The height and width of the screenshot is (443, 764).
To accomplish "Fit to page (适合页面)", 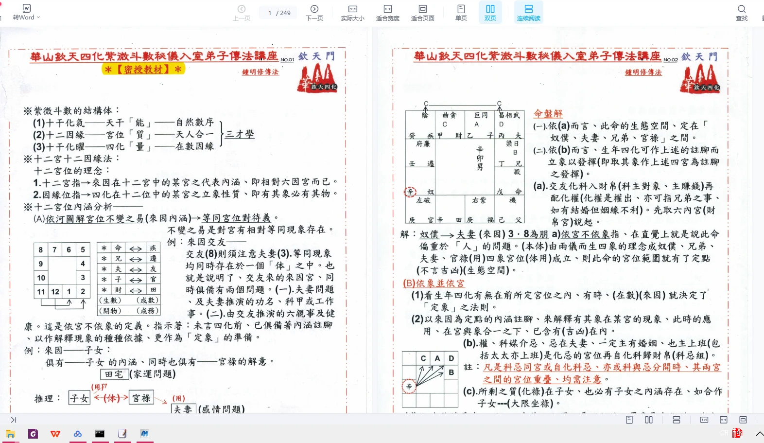I will pos(423,13).
